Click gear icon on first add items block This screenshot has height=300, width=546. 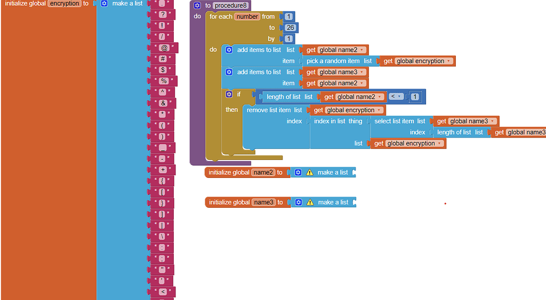click(x=229, y=50)
